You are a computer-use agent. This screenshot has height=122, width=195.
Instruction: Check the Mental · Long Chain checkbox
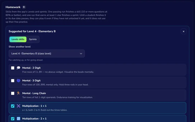(x=13, y=93)
